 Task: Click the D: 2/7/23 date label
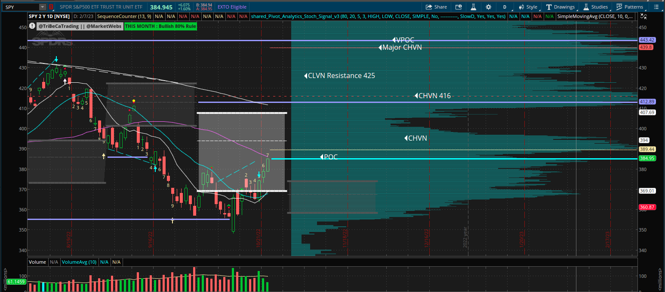83,16
